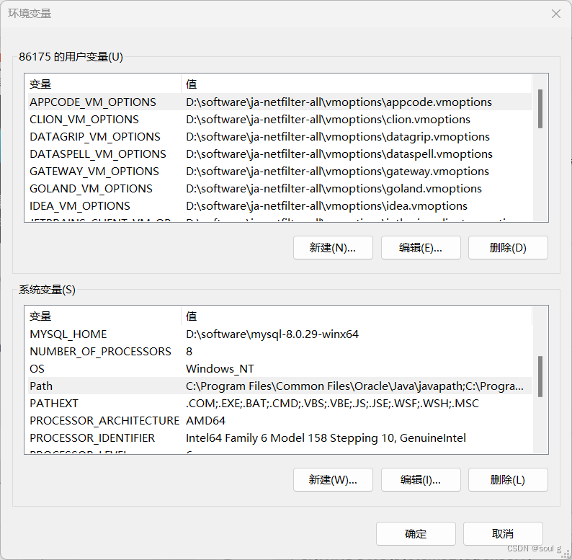Image resolution: width=572 pixels, height=560 pixels.
Task: Click the AMD64 value cell
Action: point(205,421)
